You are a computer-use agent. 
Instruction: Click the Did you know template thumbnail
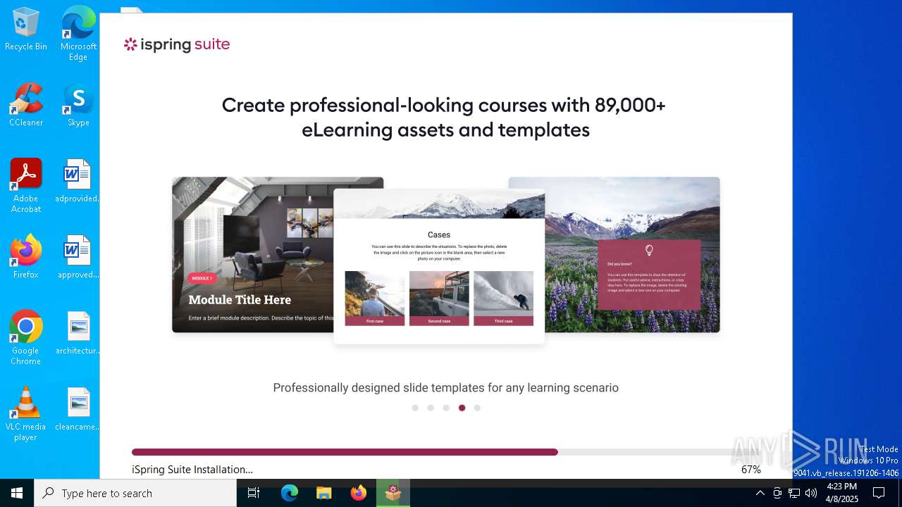pyautogui.click(x=632, y=254)
